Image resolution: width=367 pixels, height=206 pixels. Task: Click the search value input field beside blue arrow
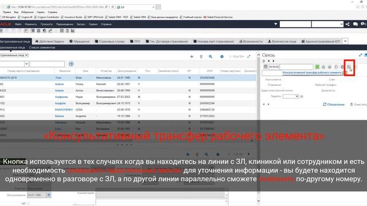(47, 64)
